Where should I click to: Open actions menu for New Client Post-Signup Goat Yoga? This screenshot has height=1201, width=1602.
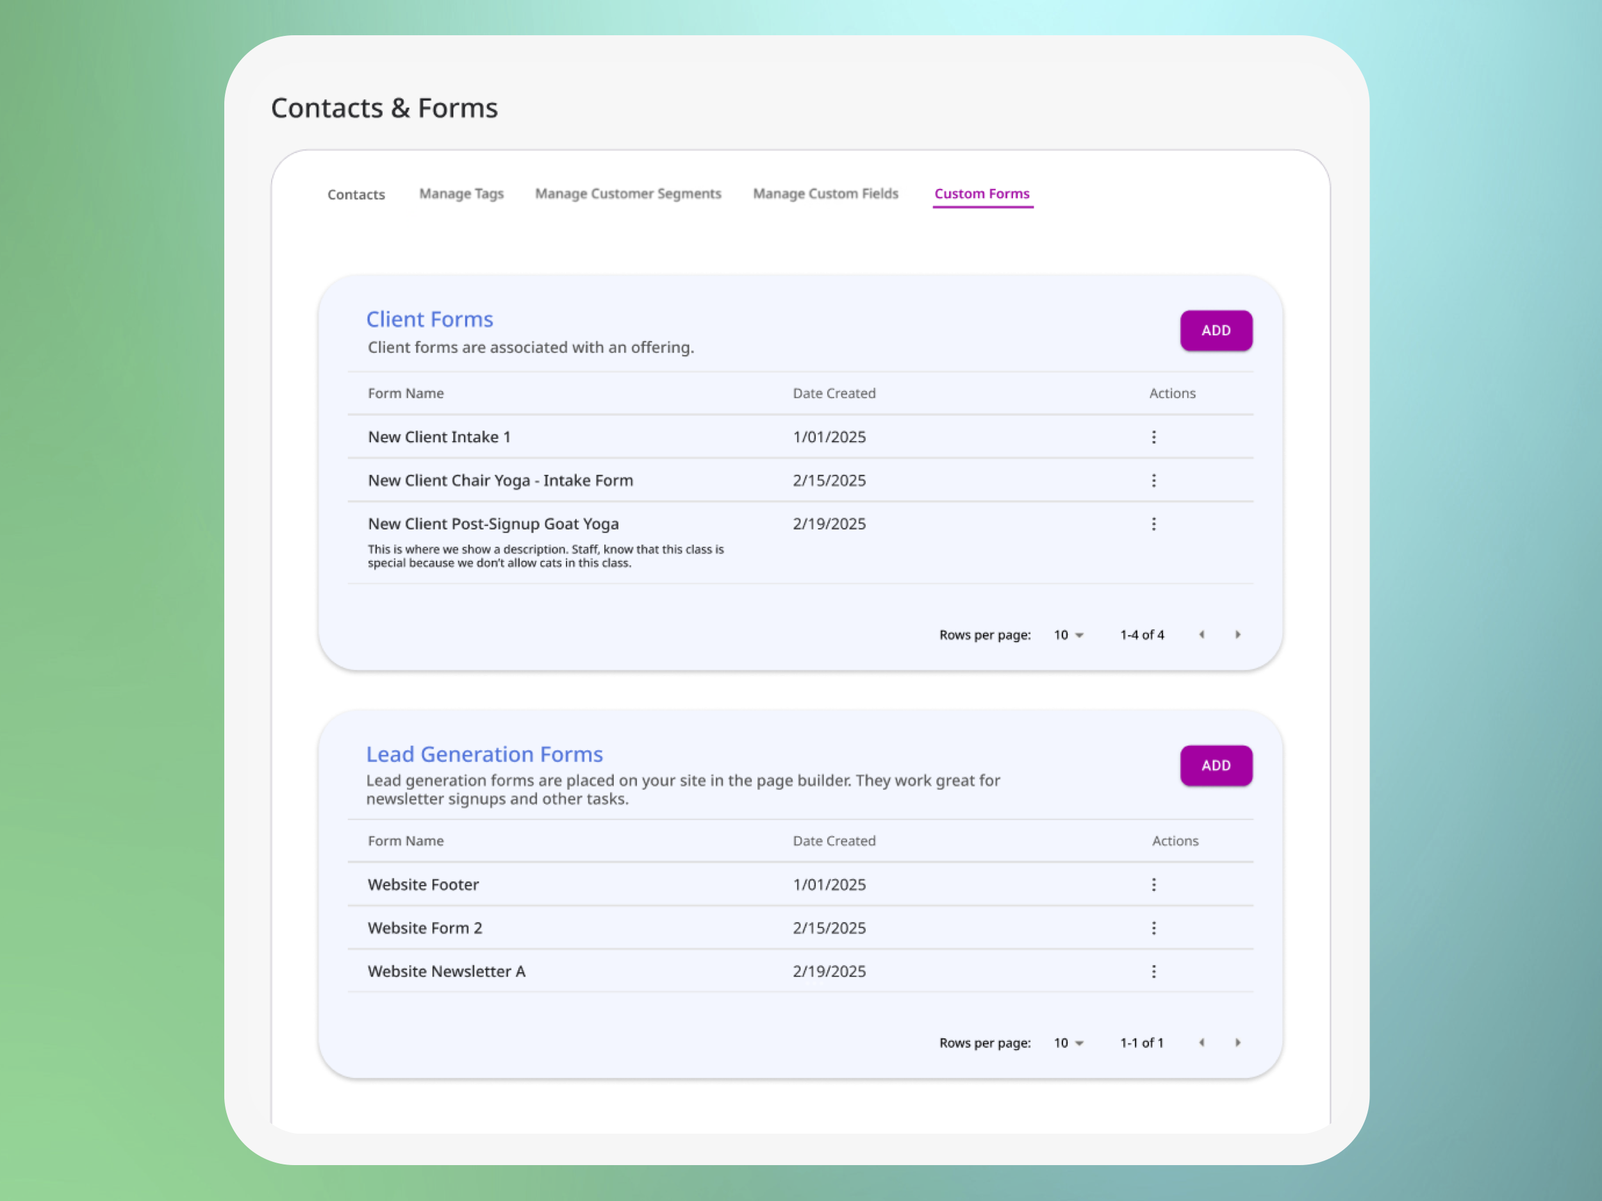click(1153, 524)
